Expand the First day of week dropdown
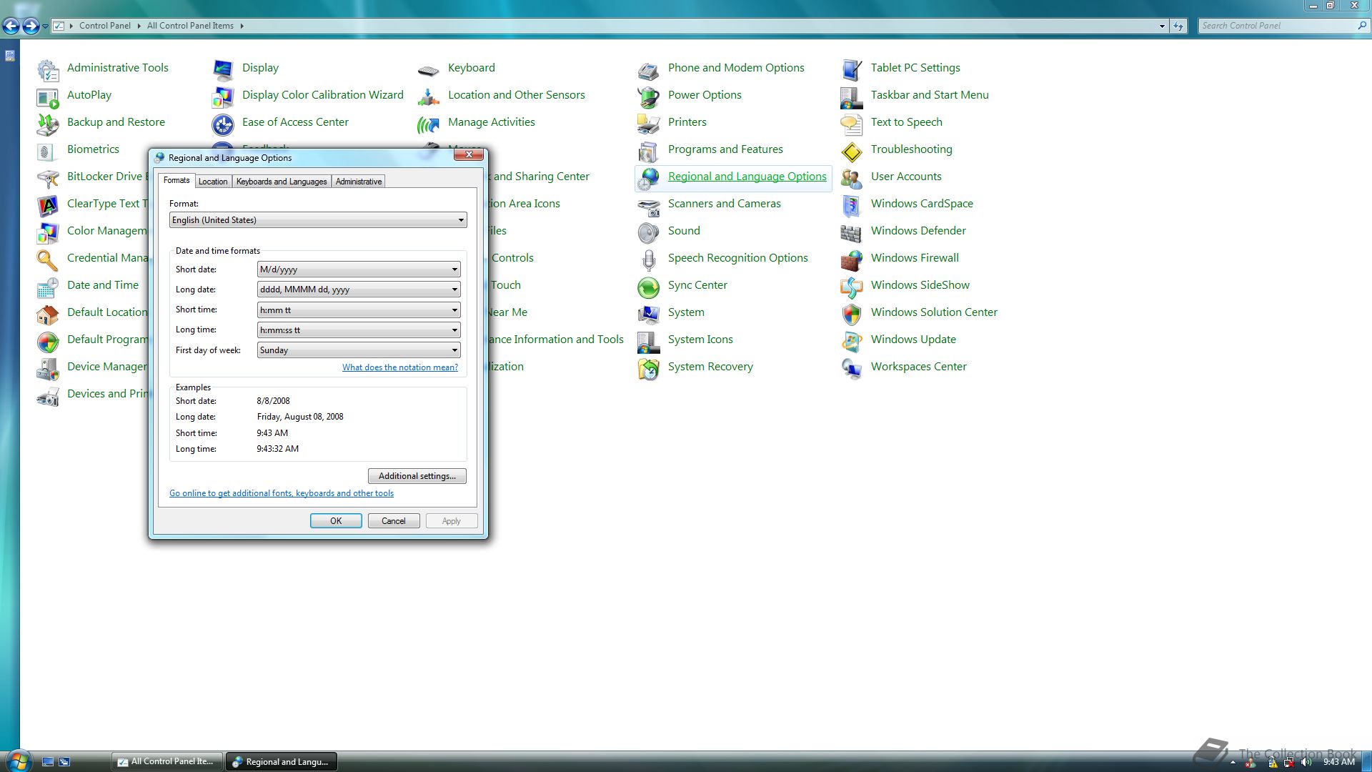 pyautogui.click(x=359, y=350)
